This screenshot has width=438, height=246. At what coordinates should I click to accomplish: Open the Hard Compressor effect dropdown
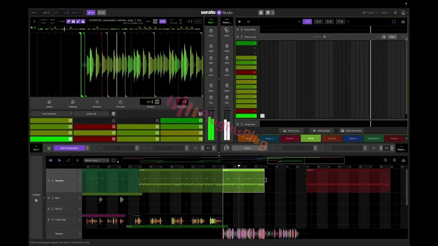[x=87, y=148]
